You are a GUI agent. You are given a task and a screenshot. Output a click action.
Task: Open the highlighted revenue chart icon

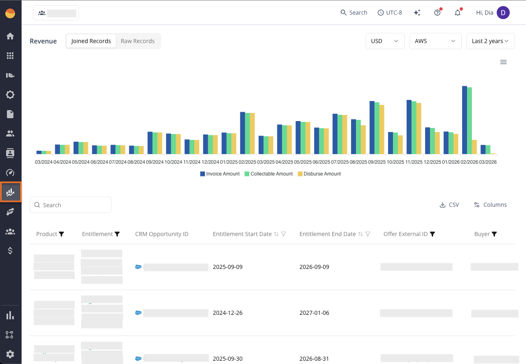click(10, 192)
